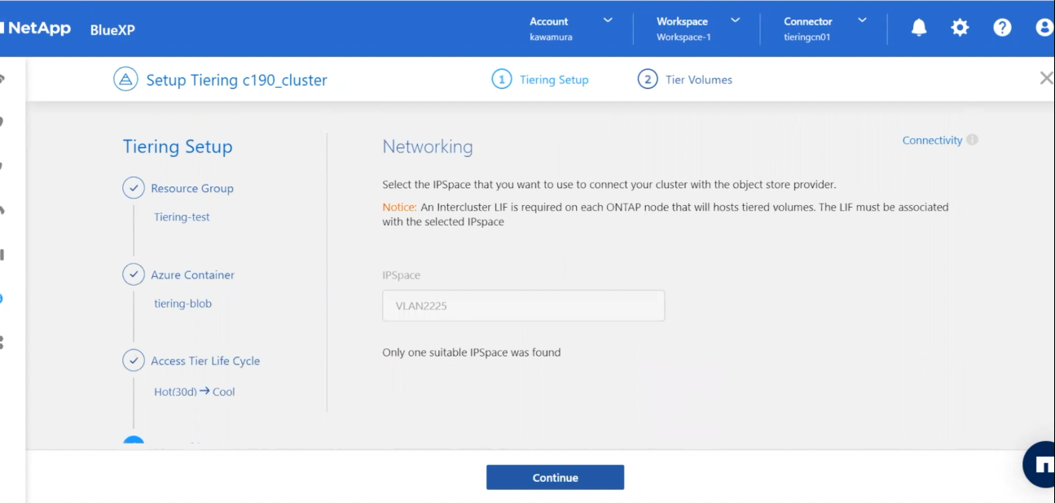The image size is (1055, 503).
Task: Open the chat assistant bubble icon
Action: click(1040, 464)
